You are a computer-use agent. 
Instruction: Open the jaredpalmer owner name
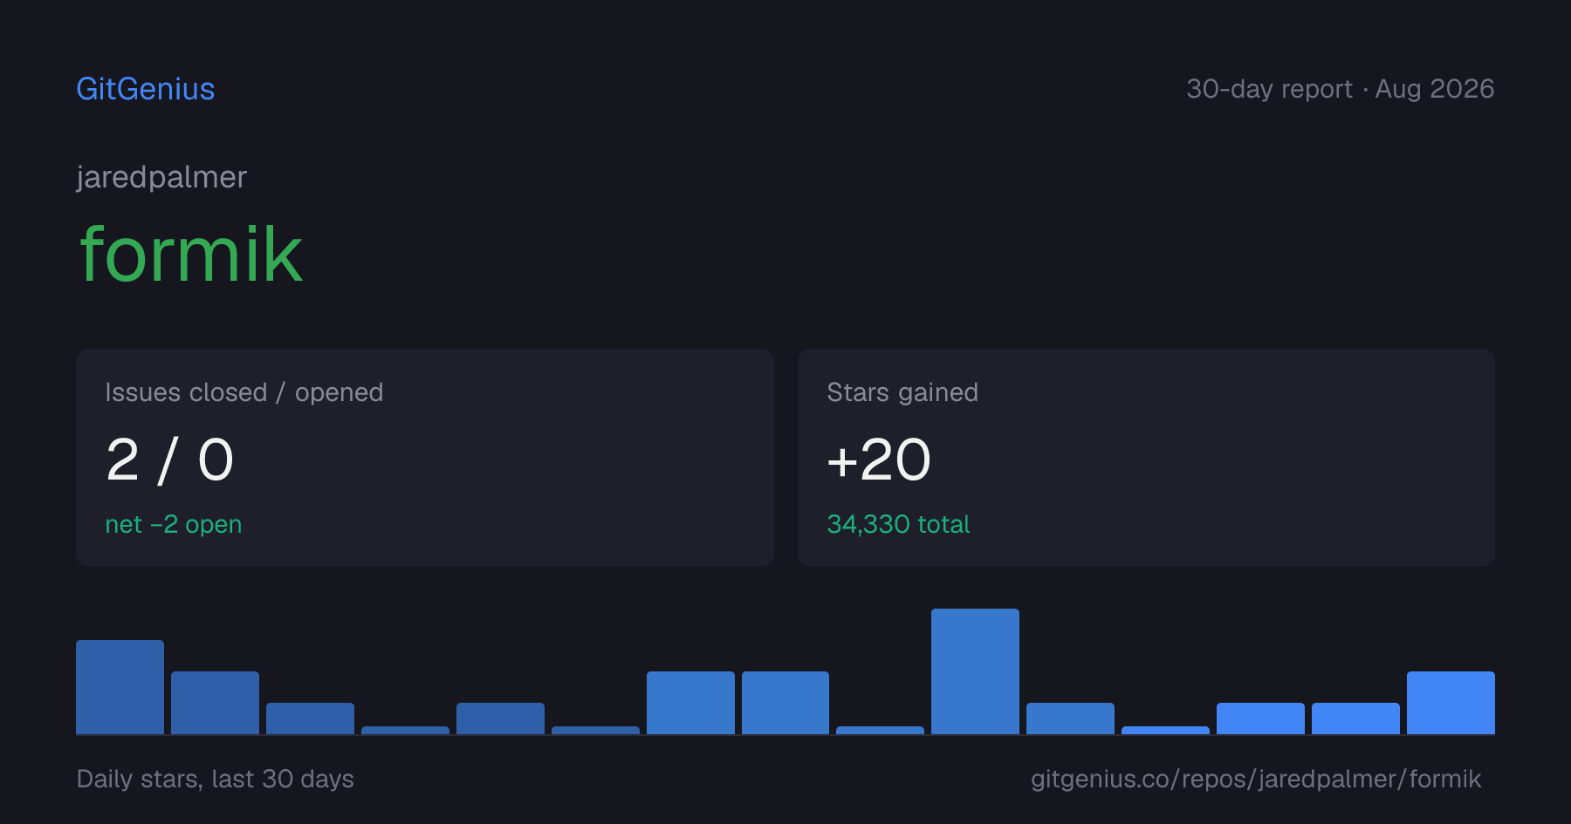(x=161, y=177)
